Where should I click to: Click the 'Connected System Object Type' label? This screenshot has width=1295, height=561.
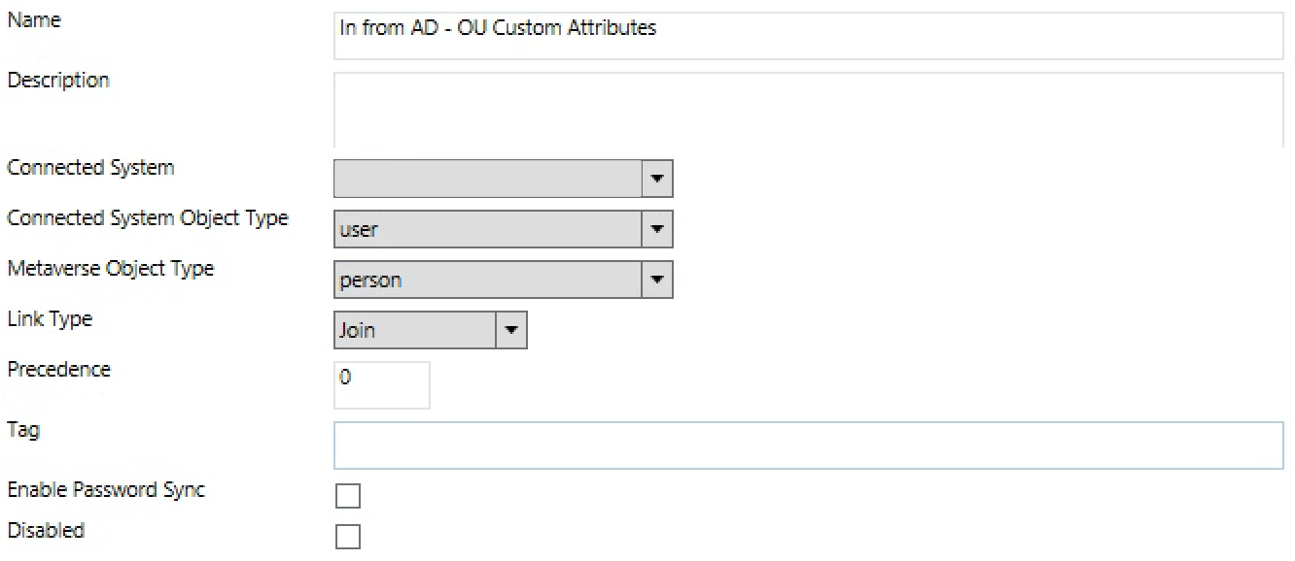click(x=148, y=218)
